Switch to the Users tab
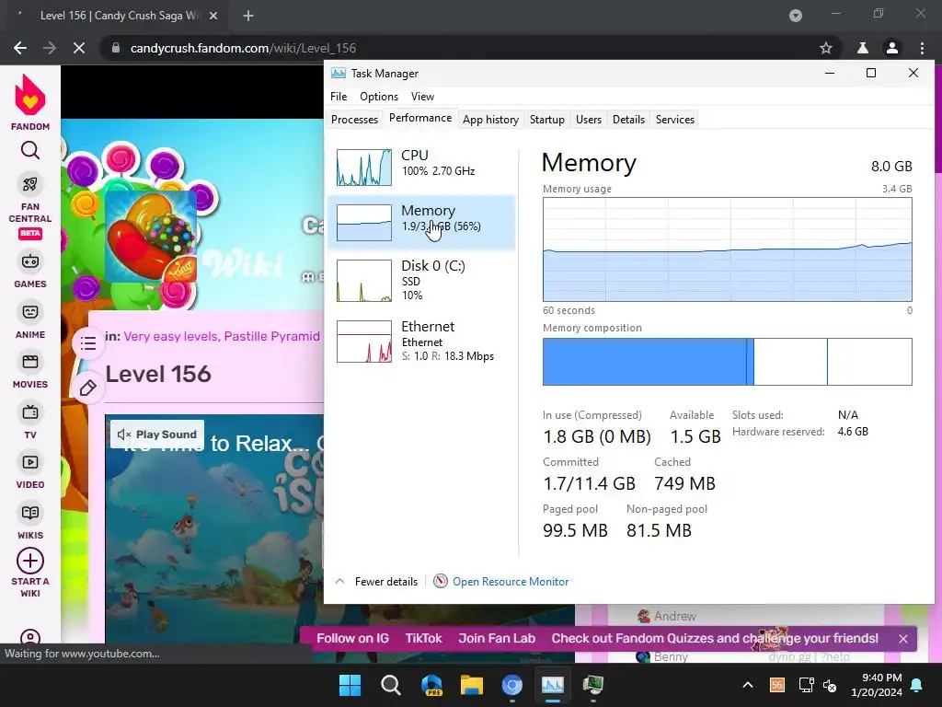The image size is (942, 707). [589, 119]
